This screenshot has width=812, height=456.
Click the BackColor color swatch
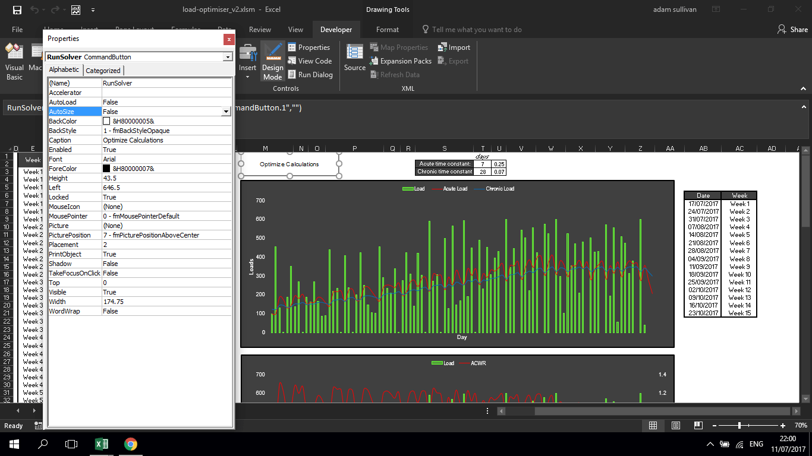(107, 121)
